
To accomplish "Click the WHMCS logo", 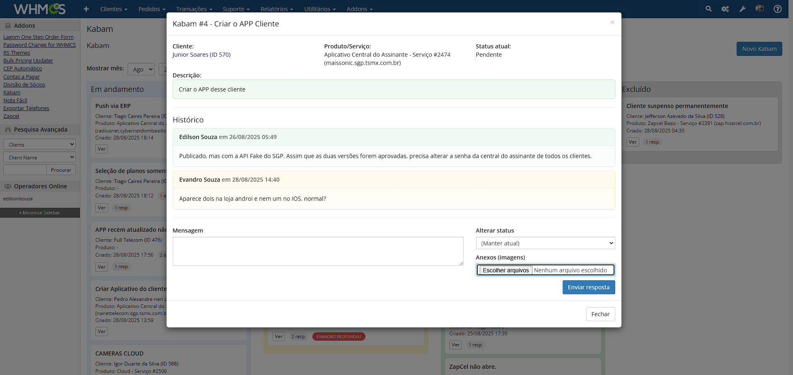I will [40, 9].
